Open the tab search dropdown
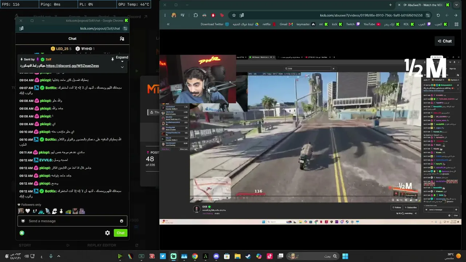 click(x=457, y=5)
